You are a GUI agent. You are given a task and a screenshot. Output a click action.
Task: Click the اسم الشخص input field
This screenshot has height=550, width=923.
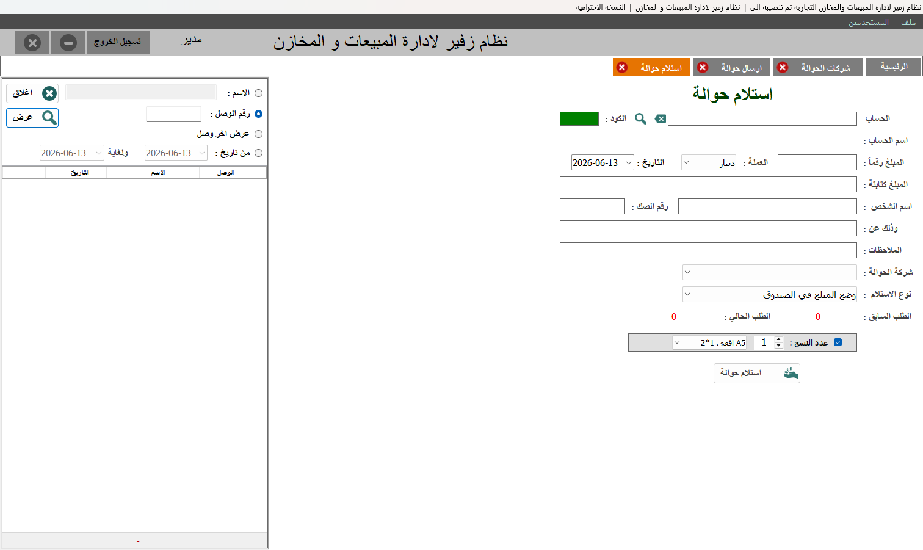pyautogui.click(x=767, y=206)
